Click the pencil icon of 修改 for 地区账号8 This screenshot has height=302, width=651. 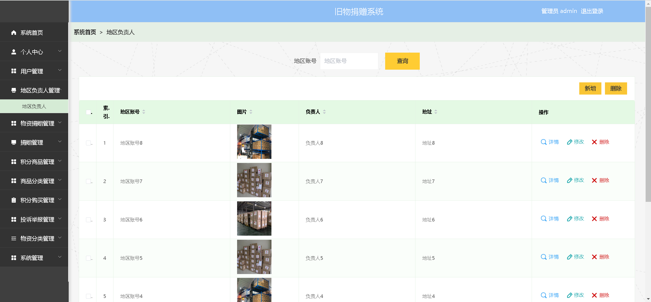tap(570, 142)
